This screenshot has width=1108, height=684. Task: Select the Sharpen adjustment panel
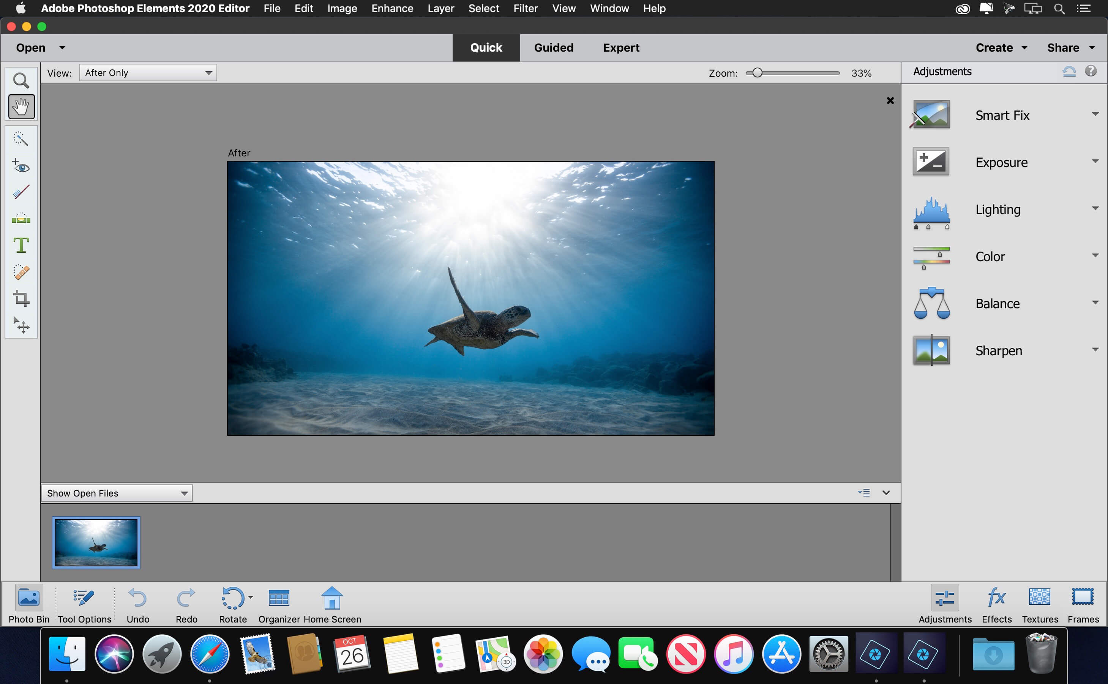(999, 350)
